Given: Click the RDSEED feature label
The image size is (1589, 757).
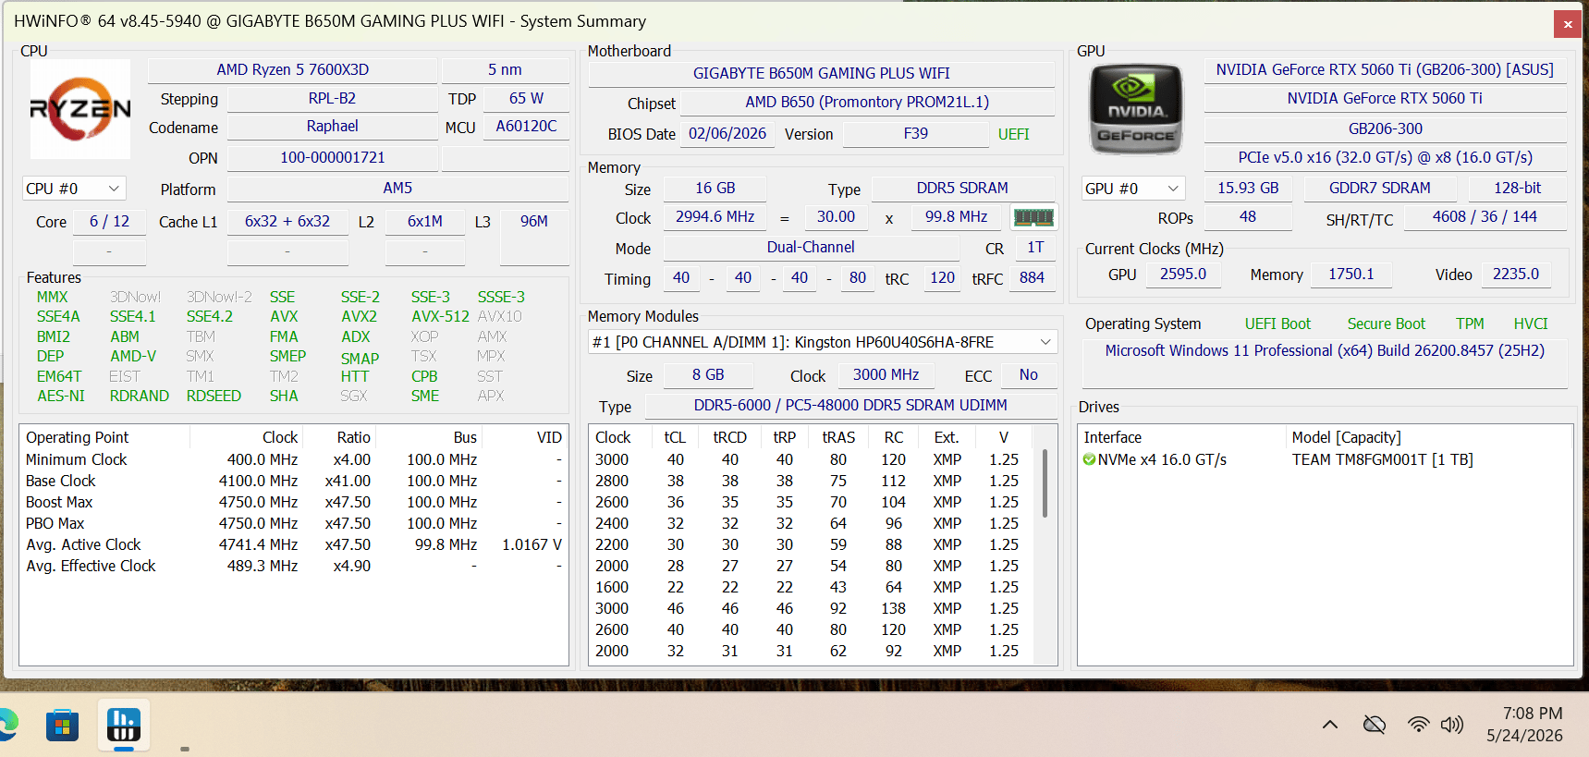Looking at the screenshot, I should pyautogui.click(x=214, y=396).
